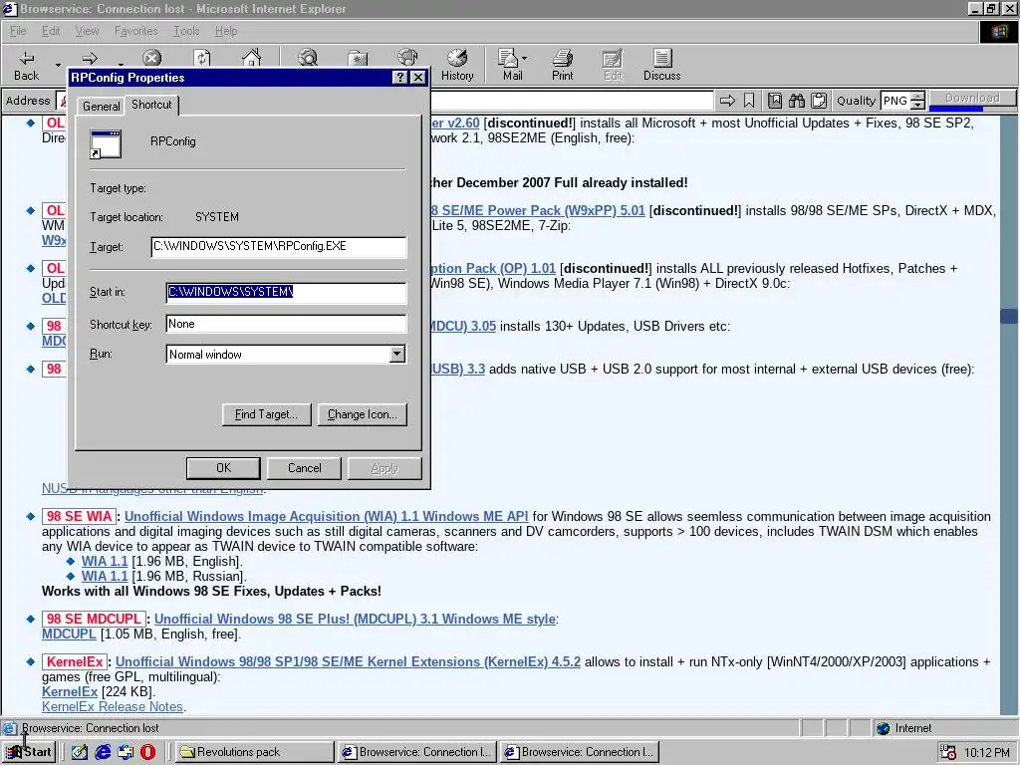Confirm the dialog with OK
Image resolution: width=1020 pixels, height=765 pixels.
click(x=223, y=468)
